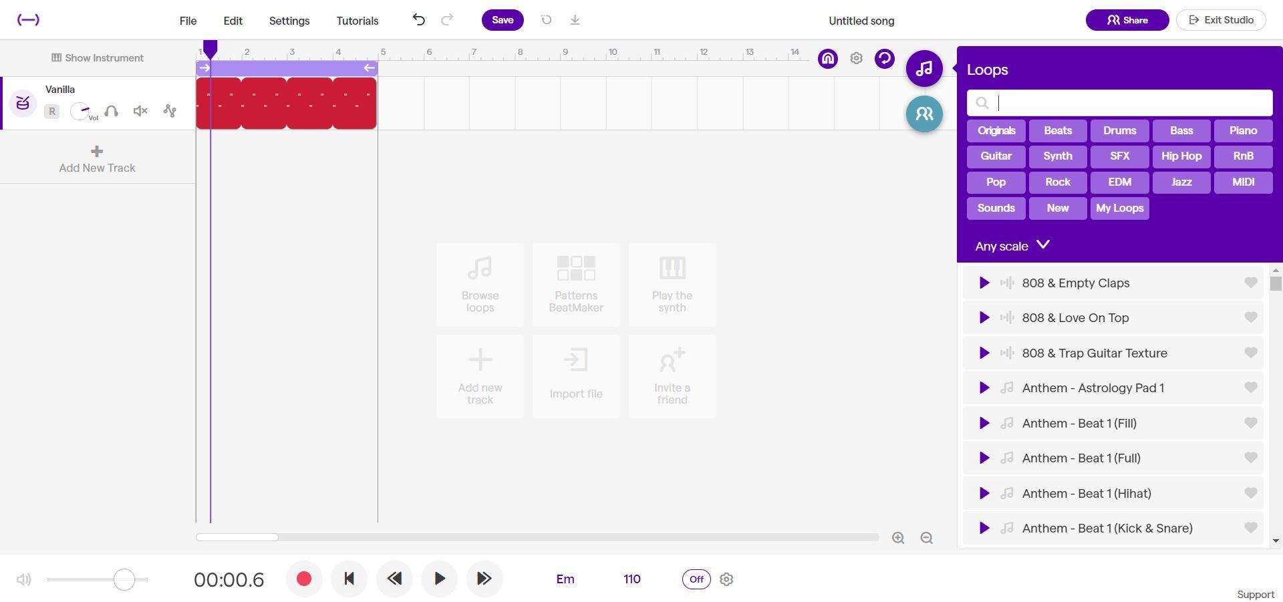Screen dimensions: 1283x602
Task: Preview the 808 & Love On Top loop
Action: [984, 318]
